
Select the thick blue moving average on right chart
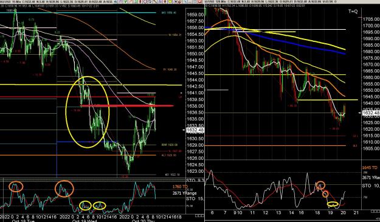[x=275, y=40]
